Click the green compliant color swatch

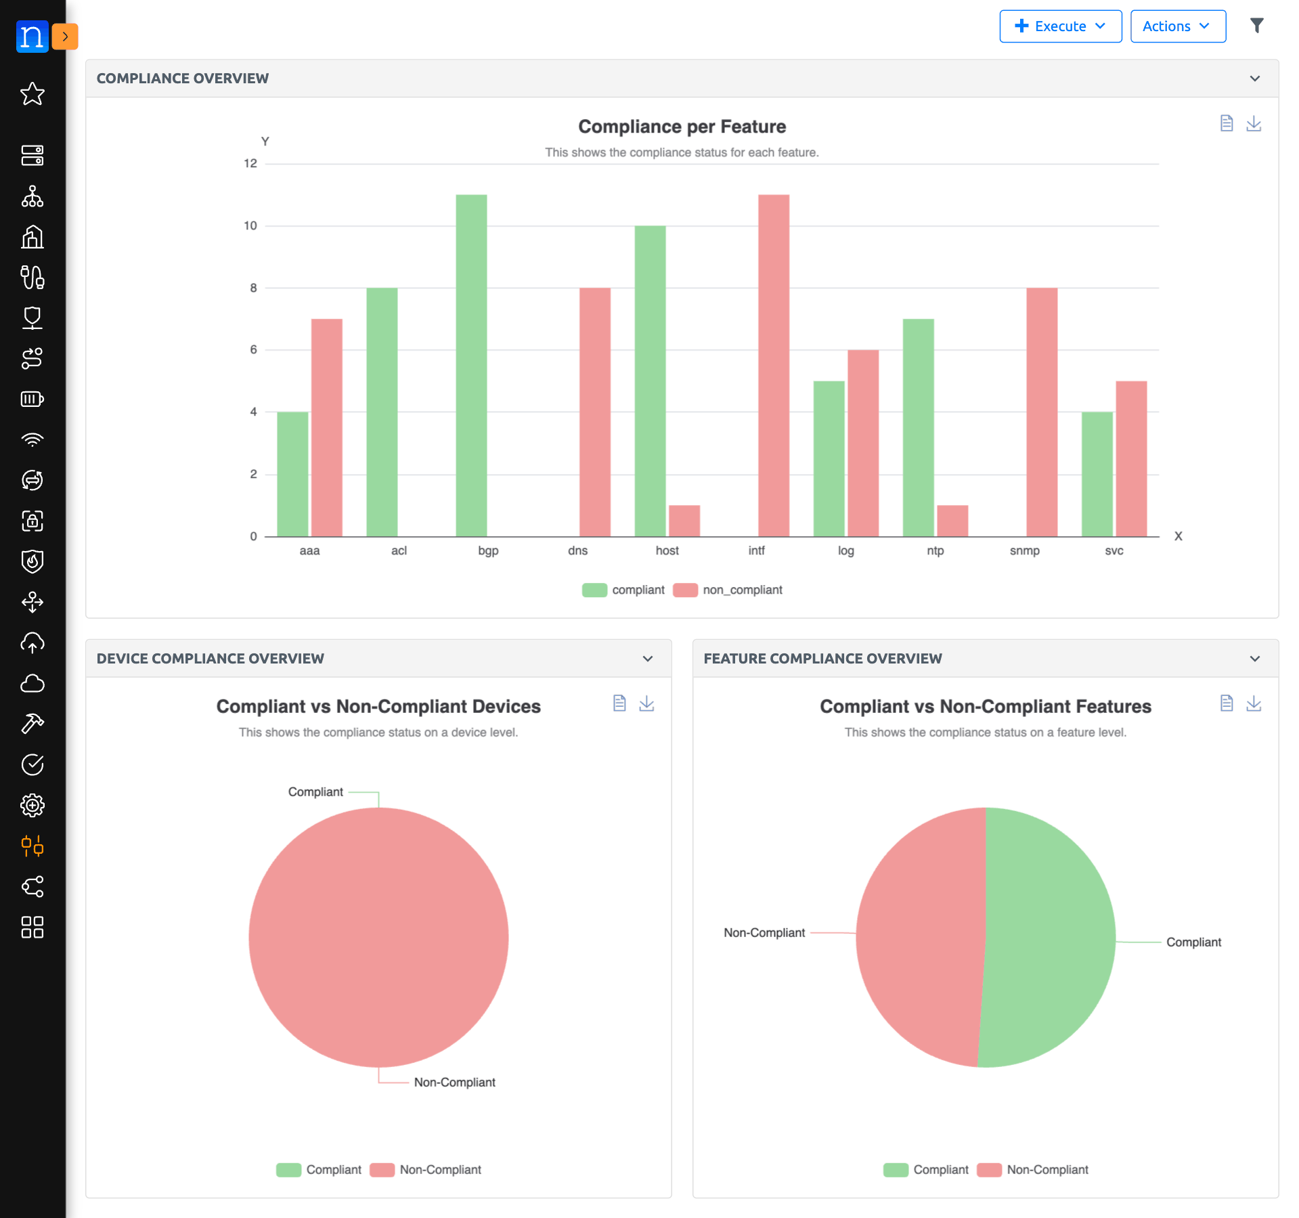click(x=594, y=590)
